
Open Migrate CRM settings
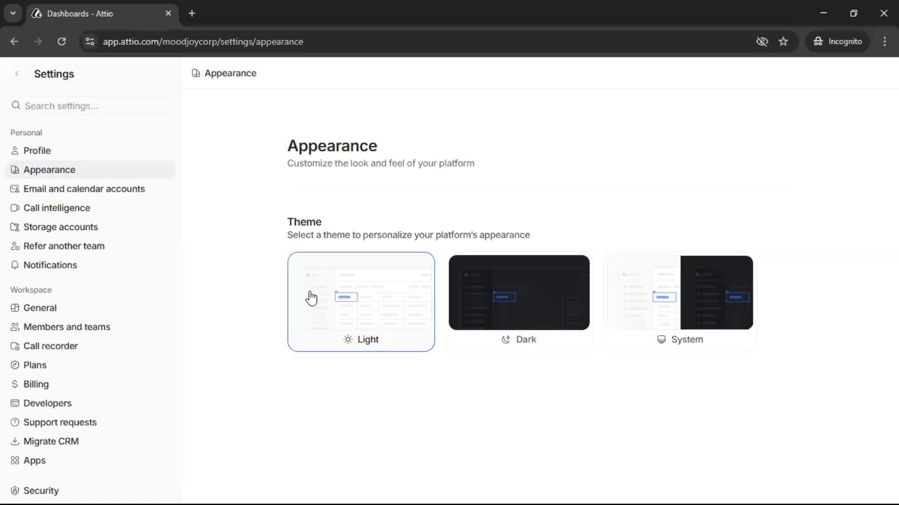point(51,441)
